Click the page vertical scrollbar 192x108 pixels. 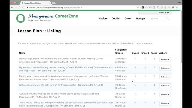point(181,37)
